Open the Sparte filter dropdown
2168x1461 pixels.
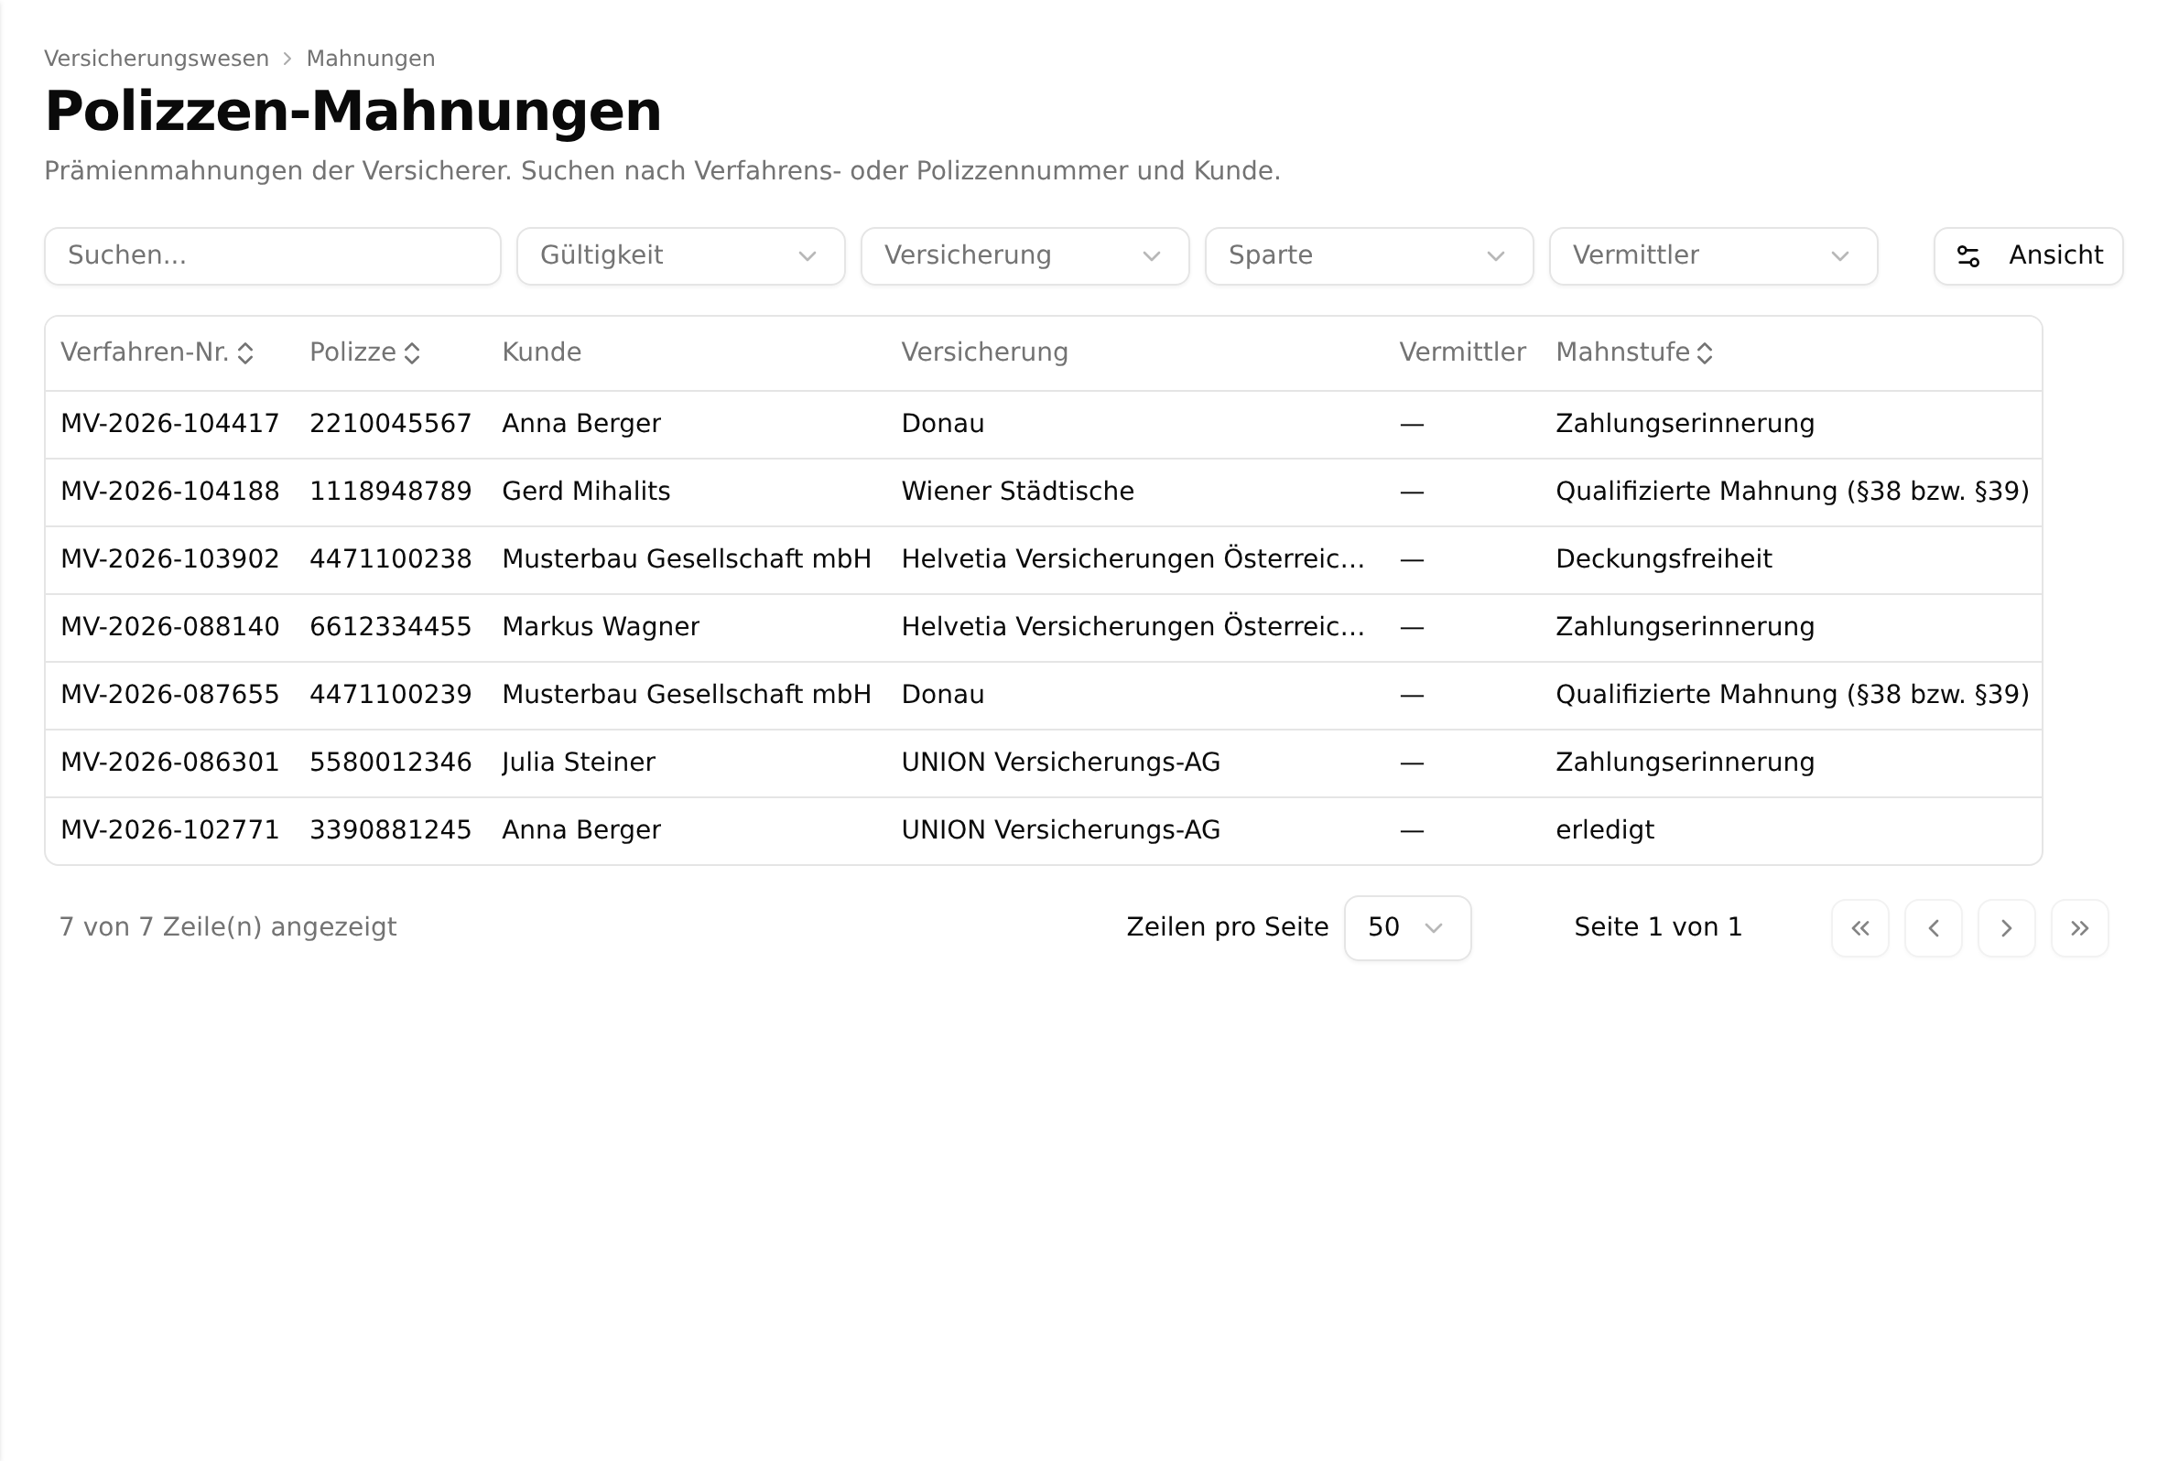(x=1369, y=256)
